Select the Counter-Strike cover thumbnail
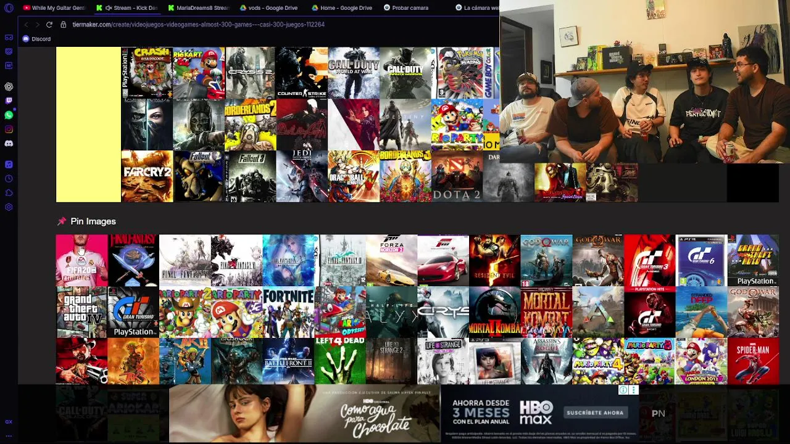 (x=302, y=73)
